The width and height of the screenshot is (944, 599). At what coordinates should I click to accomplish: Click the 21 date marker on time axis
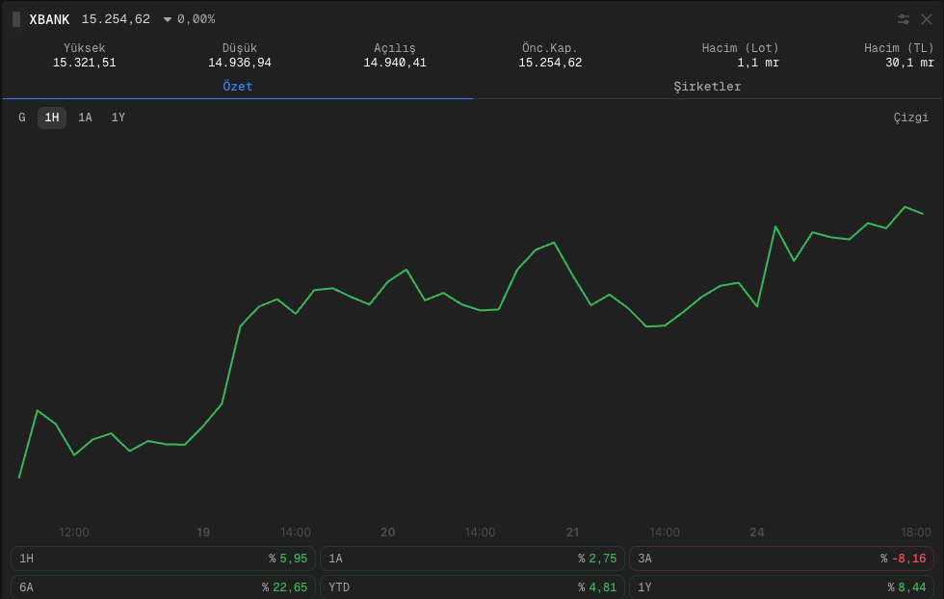tap(572, 533)
